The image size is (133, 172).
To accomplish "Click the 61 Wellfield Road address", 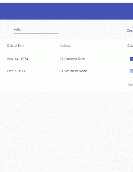I will click(x=73, y=71).
